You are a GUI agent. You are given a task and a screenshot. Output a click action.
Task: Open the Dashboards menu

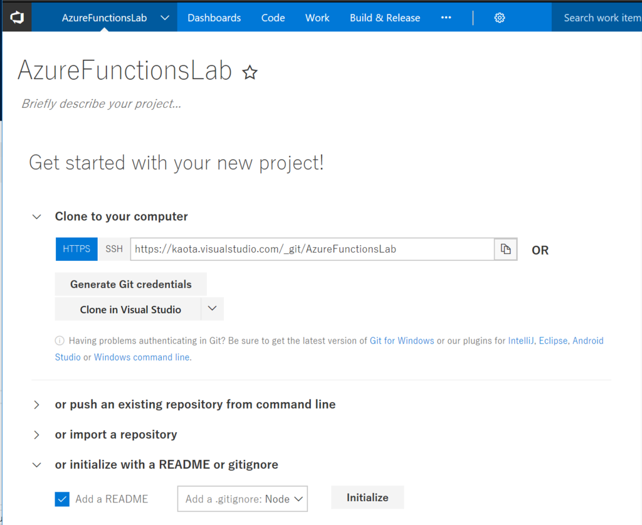tap(214, 18)
